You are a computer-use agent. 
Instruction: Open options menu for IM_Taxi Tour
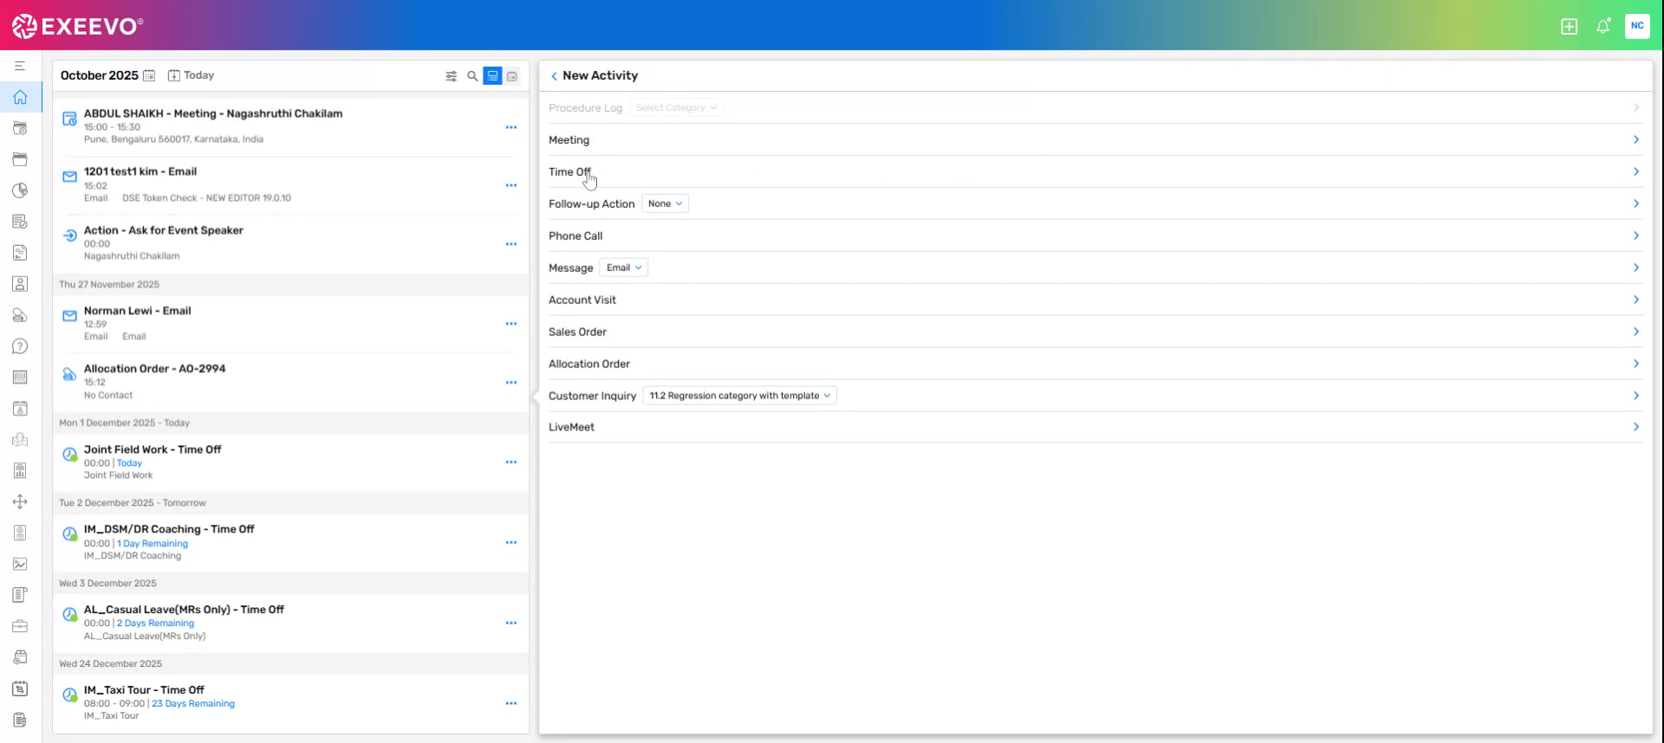pyautogui.click(x=511, y=704)
